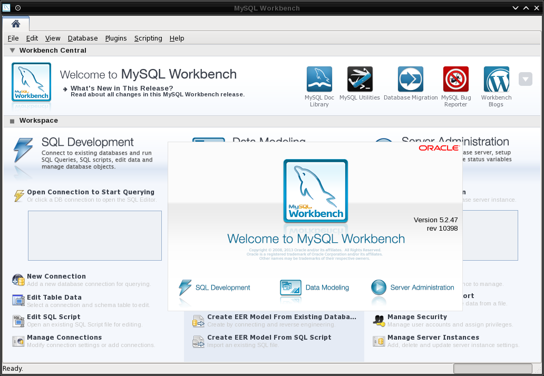This screenshot has height=376, width=544.
Task: Select the Home tab
Action: click(x=16, y=24)
